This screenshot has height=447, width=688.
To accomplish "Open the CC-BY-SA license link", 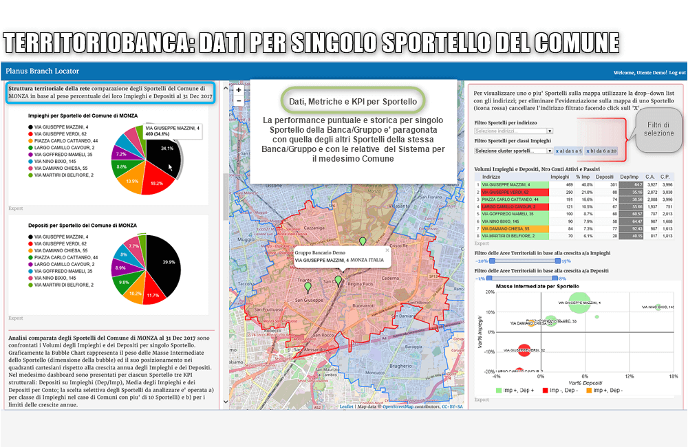I will click(452, 406).
